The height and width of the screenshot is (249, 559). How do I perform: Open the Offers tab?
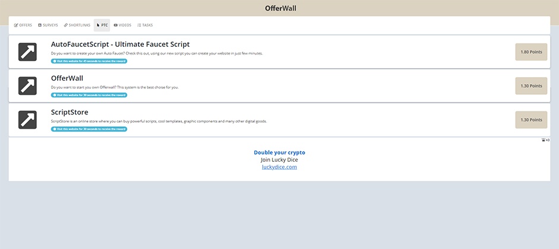pyautogui.click(x=23, y=25)
